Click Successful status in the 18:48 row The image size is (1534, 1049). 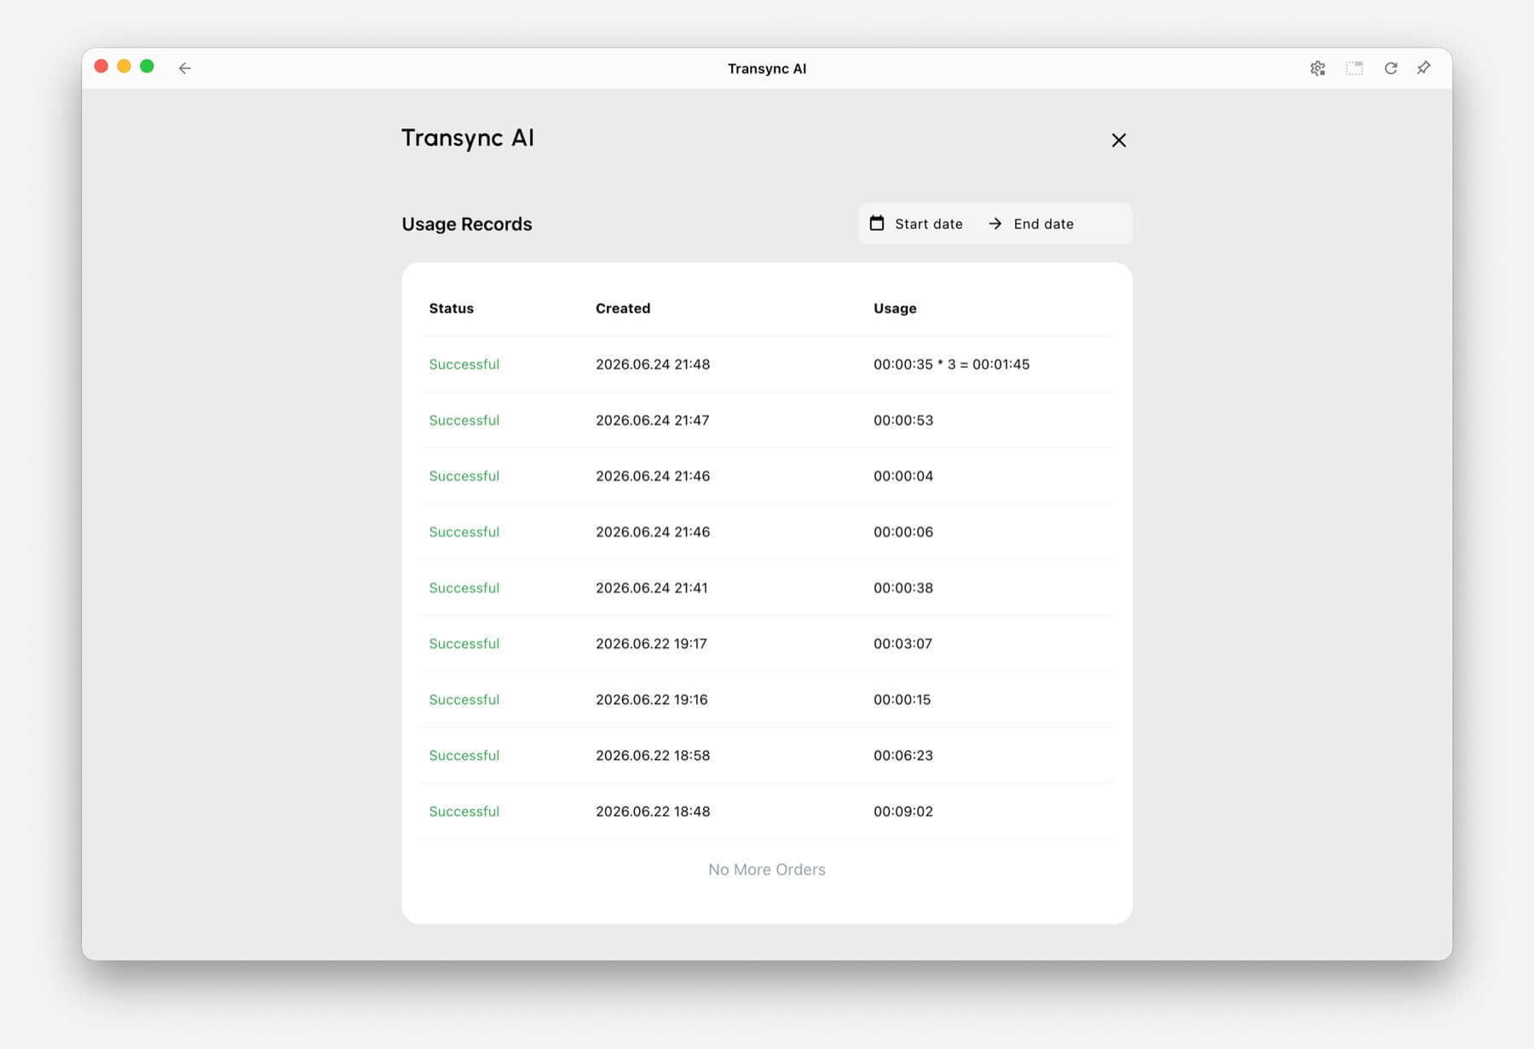click(x=464, y=811)
